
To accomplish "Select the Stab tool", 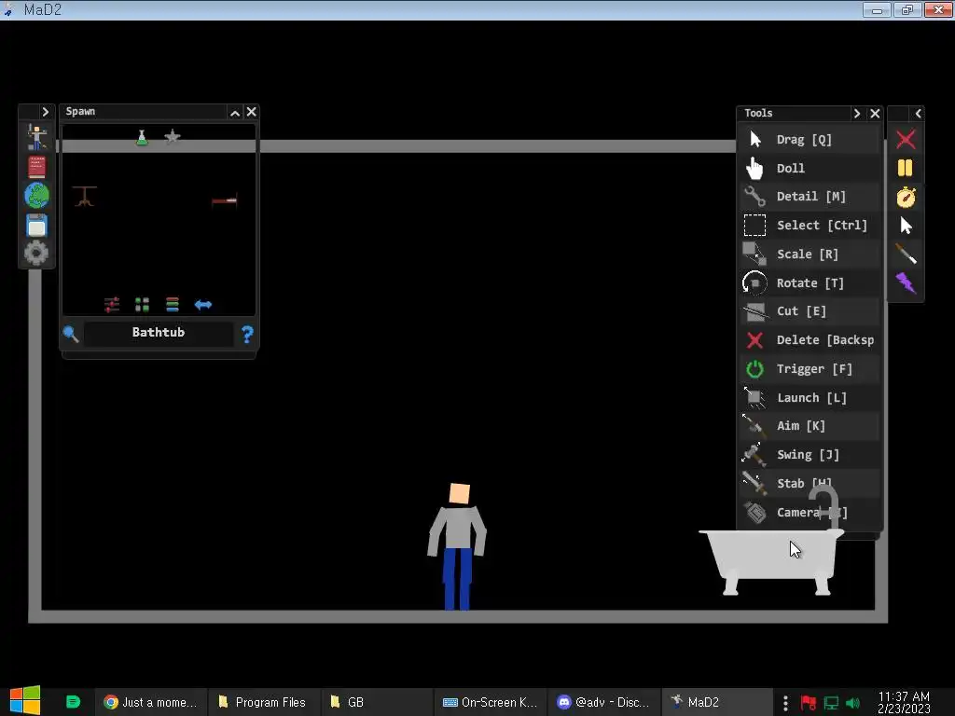I will tap(810, 484).
